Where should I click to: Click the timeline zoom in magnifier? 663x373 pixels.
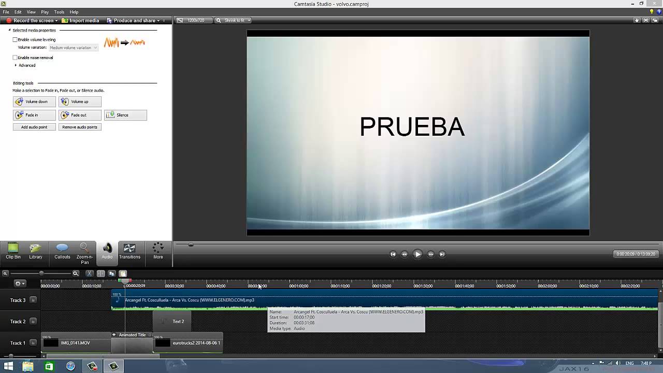click(x=76, y=274)
